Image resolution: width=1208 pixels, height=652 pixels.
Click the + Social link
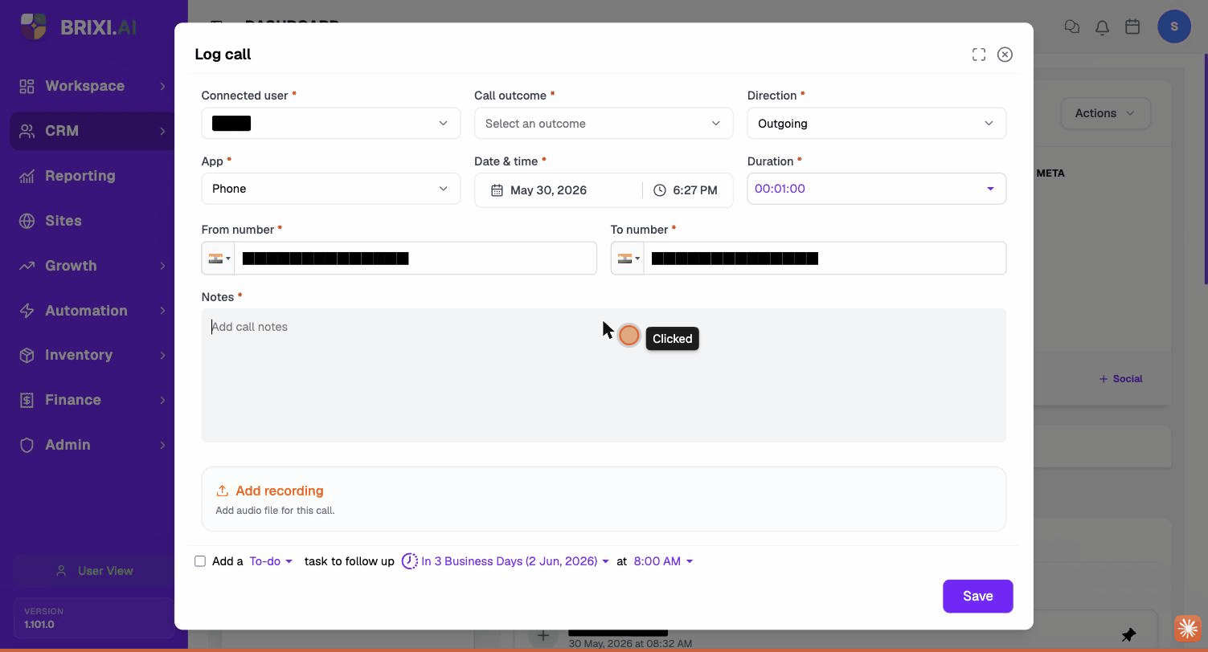click(x=1120, y=379)
